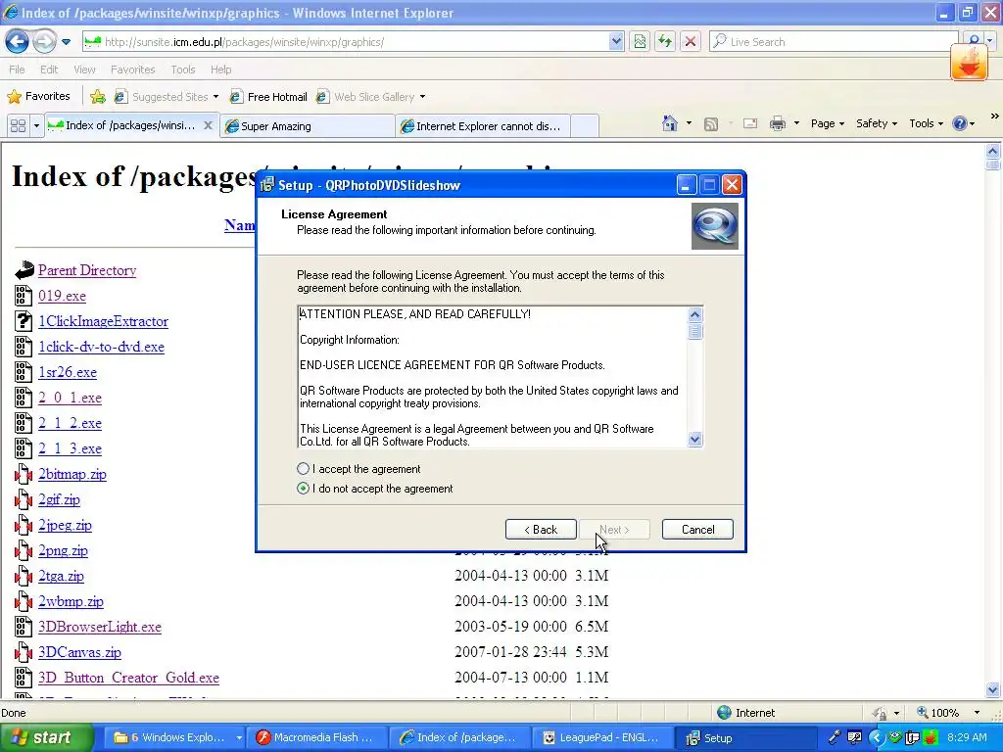Click the 2gif.zip archive icon
The image size is (1003, 752).
24,499
